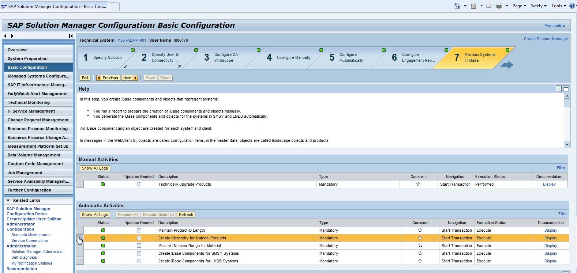The width and height of the screenshot is (577, 273).
Task: Click Show All Logs in Manual Activities
Action: 95,168
